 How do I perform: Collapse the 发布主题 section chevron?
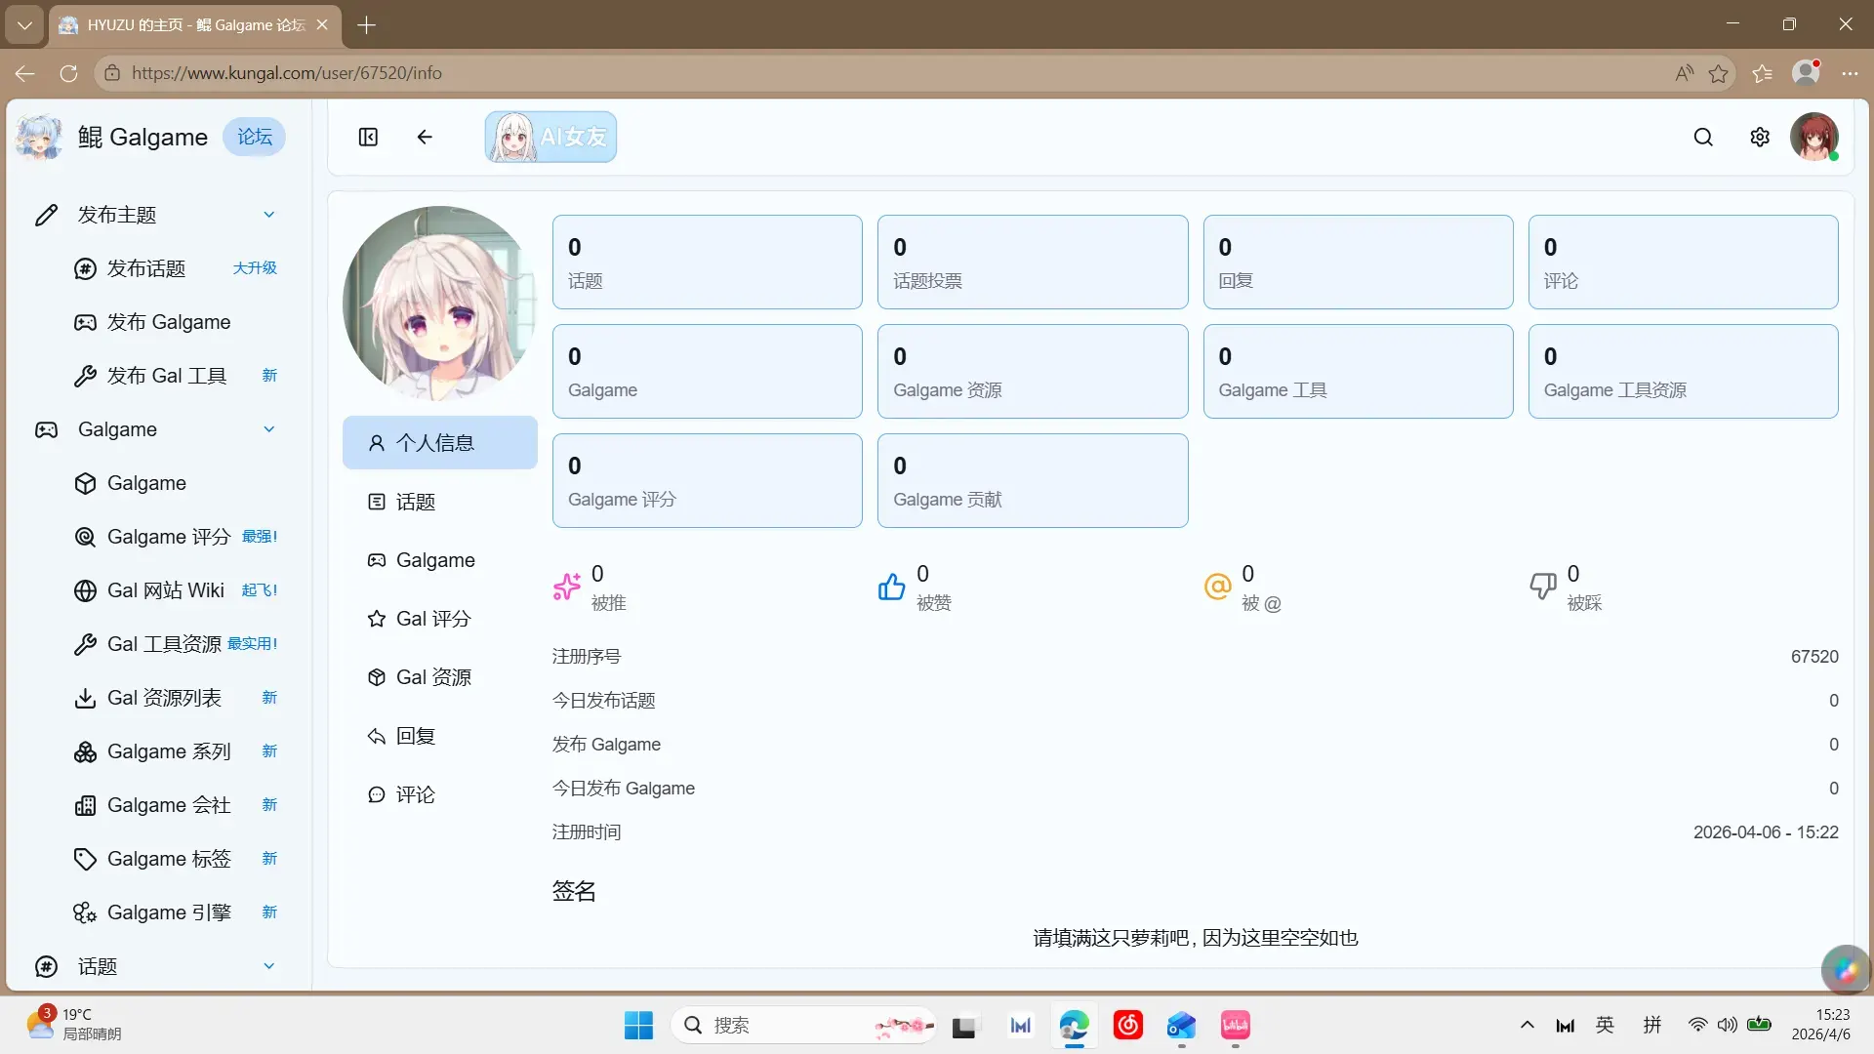[x=269, y=215]
